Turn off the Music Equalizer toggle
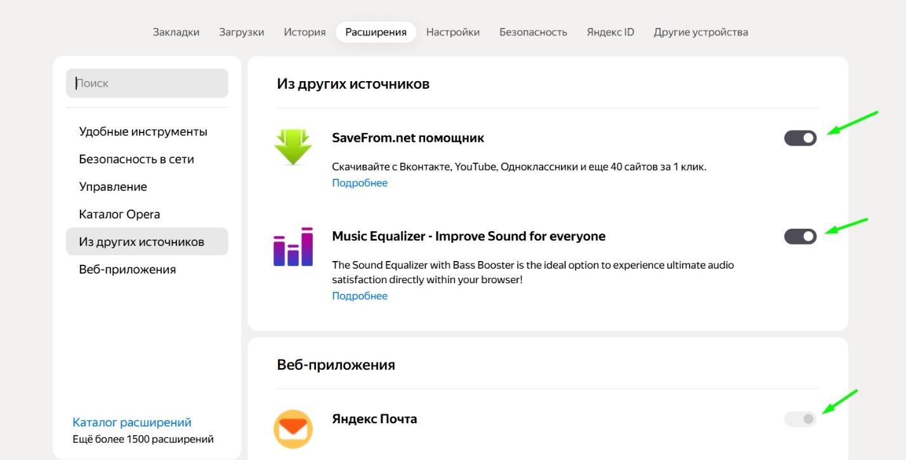The width and height of the screenshot is (906, 460). point(800,236)
